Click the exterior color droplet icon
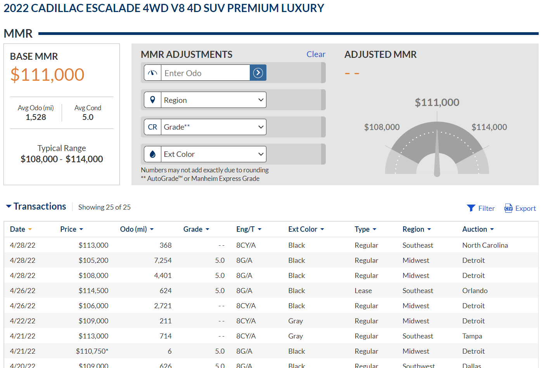Image resolution: width=541 pixels, height=368 pixels. [152, 154]
